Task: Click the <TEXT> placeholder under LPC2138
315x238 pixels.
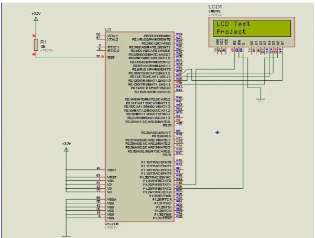Action: [111, 228]
